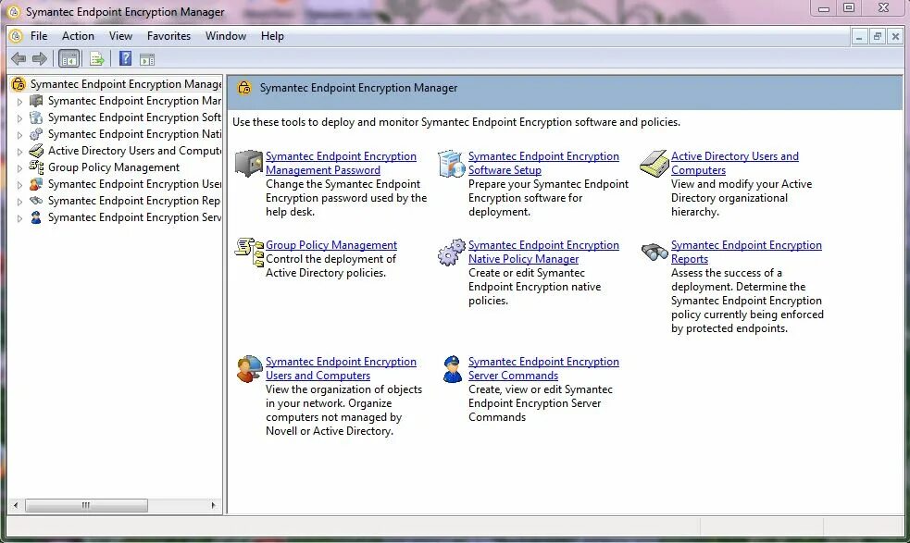Click the tree pane horizontal scrollbar thumb

(x=86, y=505)
